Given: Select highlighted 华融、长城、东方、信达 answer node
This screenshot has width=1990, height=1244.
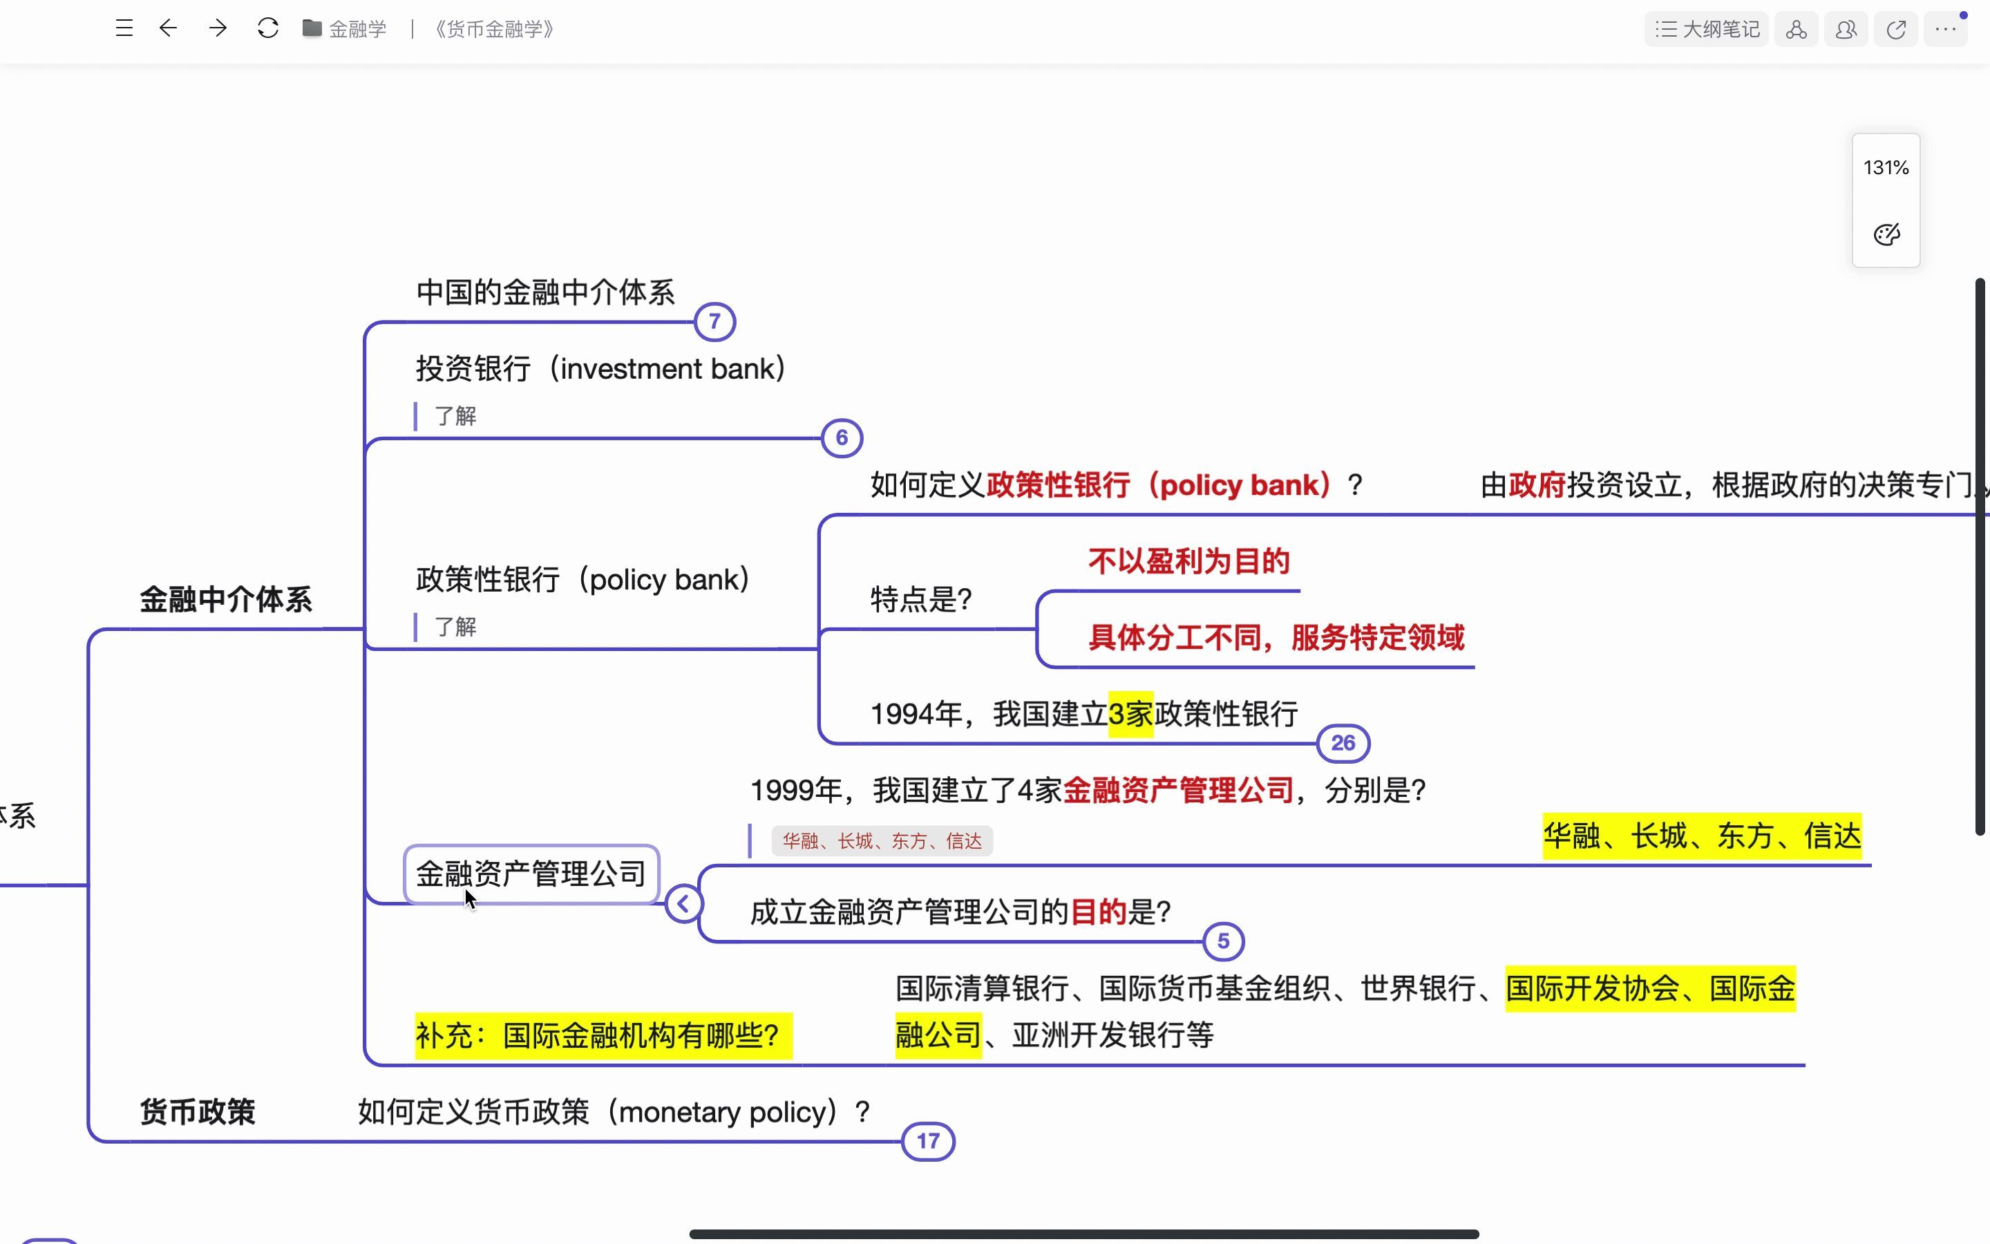Looking at the screenshot, I should (x=1702, y=836).
